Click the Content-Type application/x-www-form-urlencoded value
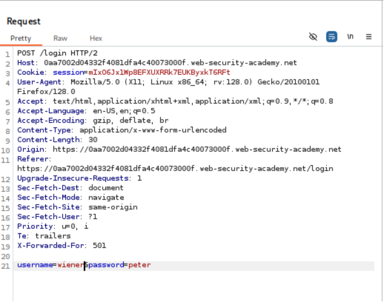Image resolution: width=384 pixels, height=302 pixels. point(153,130)
